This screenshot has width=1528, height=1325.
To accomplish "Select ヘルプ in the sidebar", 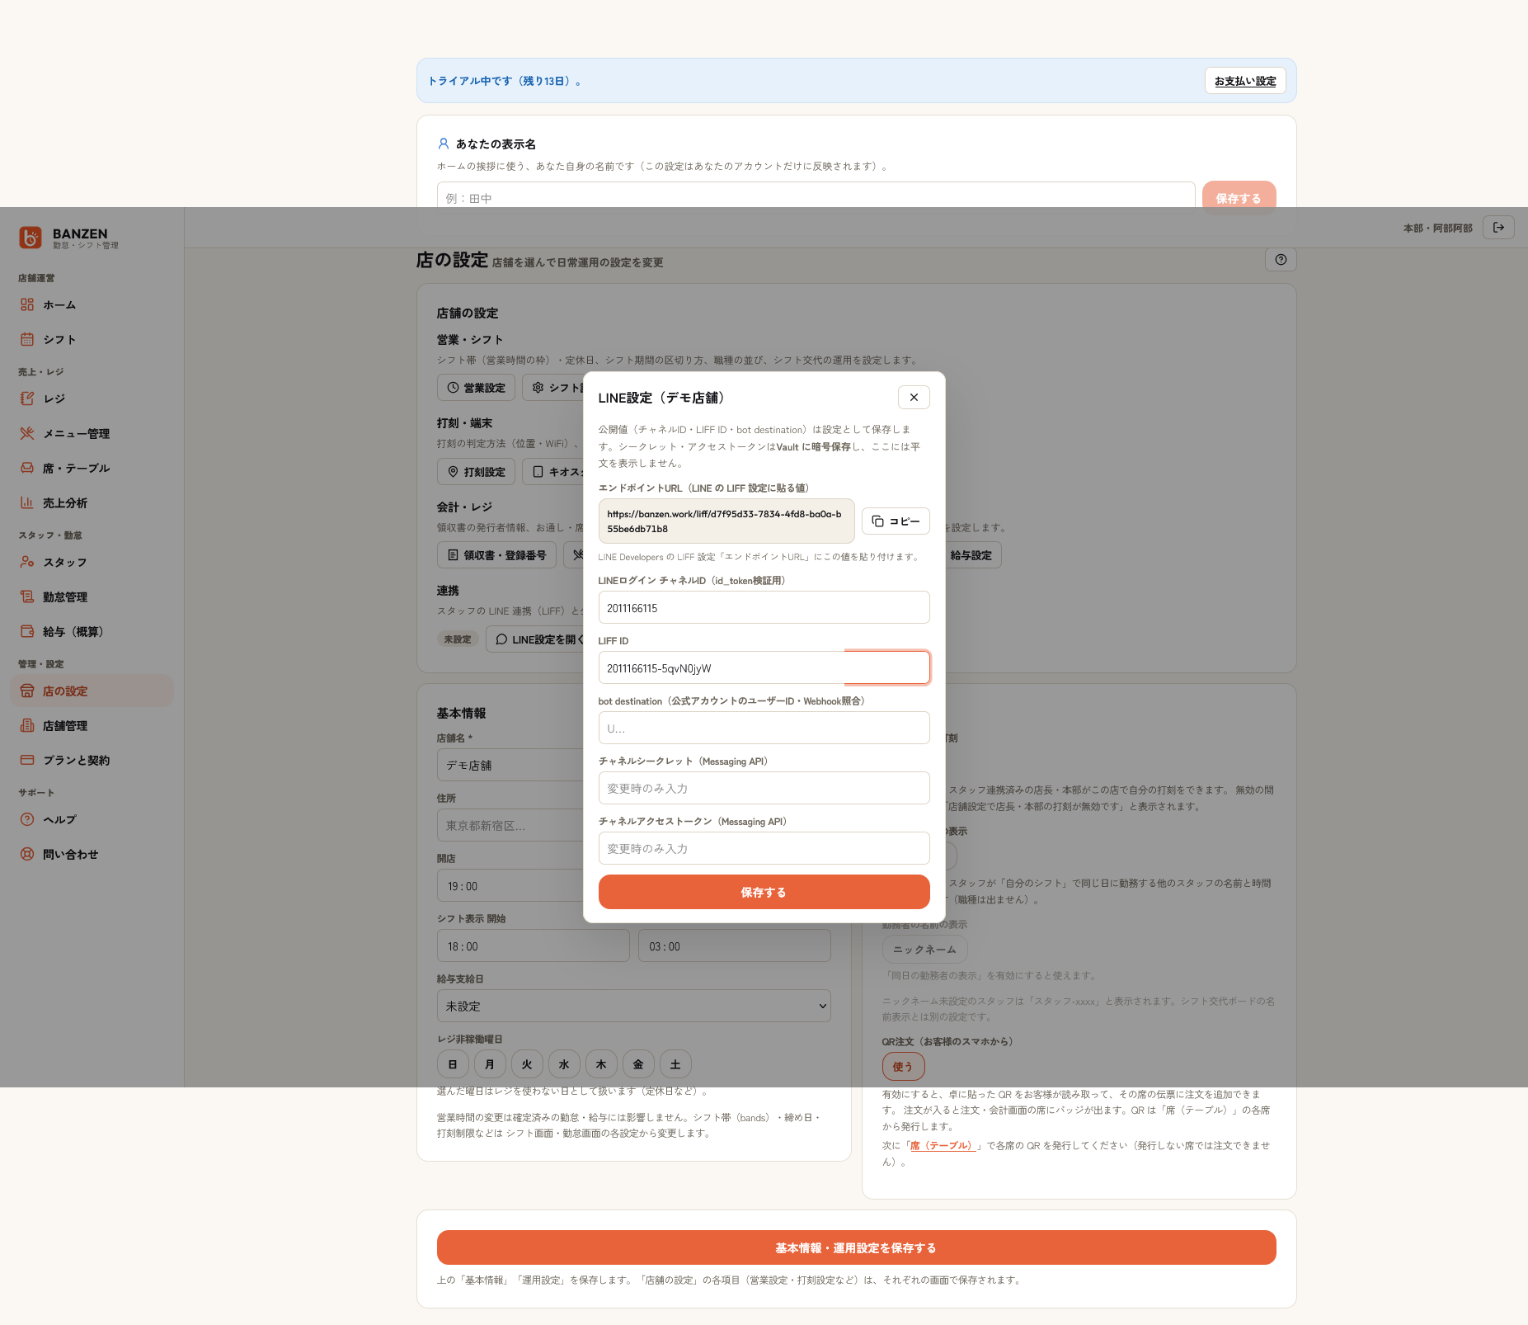I will [92, 820].
